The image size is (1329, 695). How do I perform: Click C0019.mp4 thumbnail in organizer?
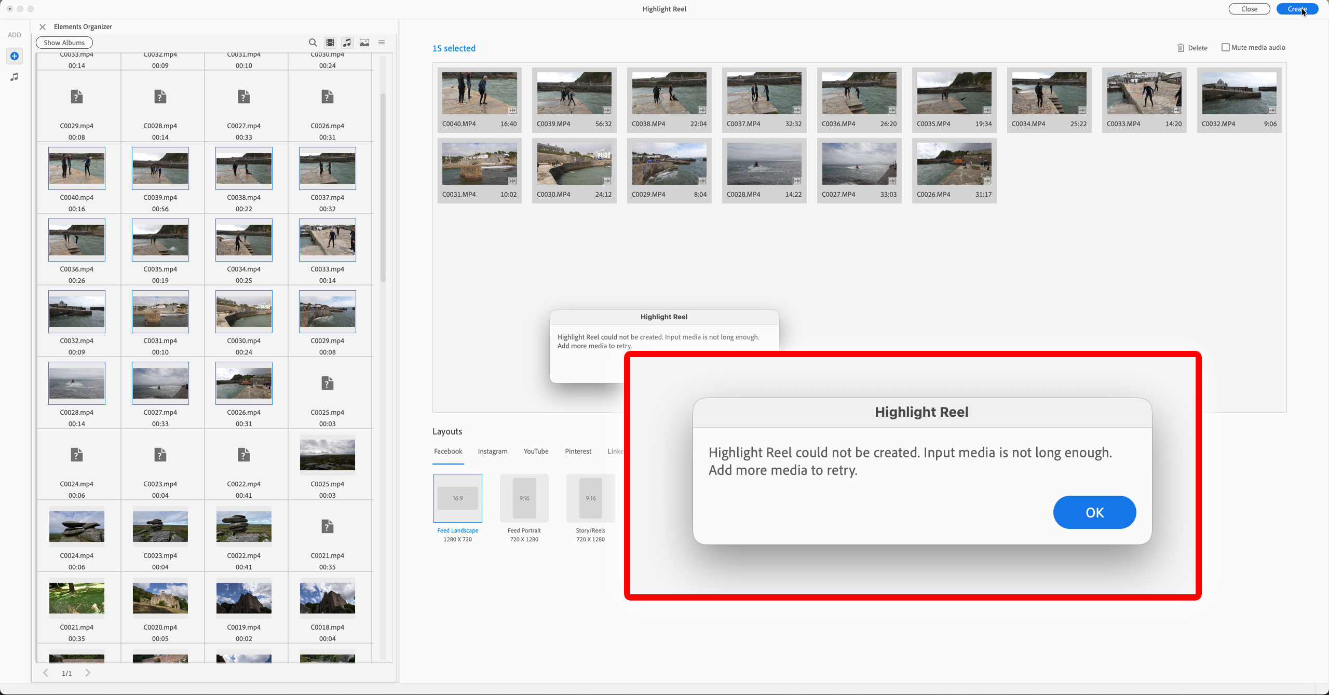pyautogui.click(x=244, y=598)
